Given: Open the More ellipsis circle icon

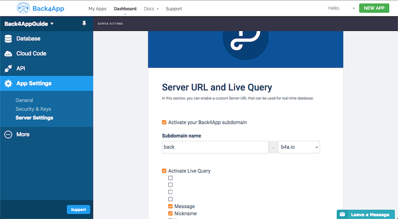Looking at the screenshot, I should click(x=8, y=134).
